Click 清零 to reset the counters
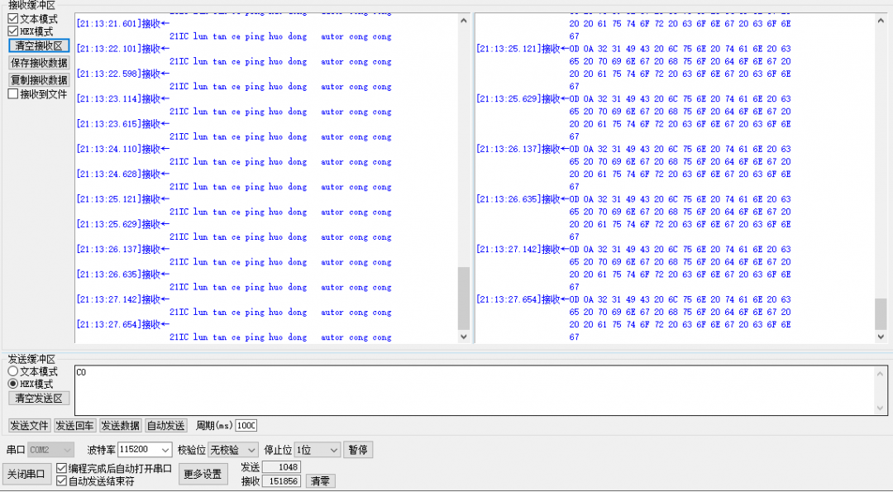893x492 pixels. [320, 480]
